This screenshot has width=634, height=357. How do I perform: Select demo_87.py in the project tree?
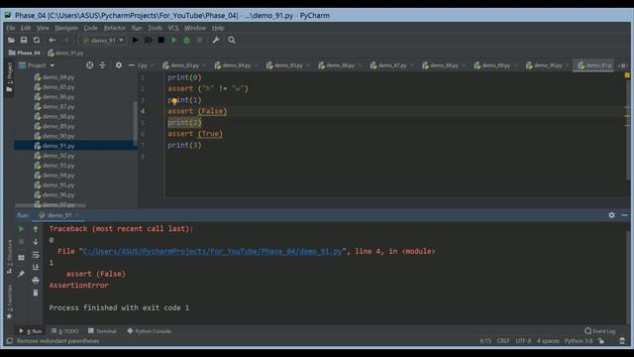pos(58,106)
